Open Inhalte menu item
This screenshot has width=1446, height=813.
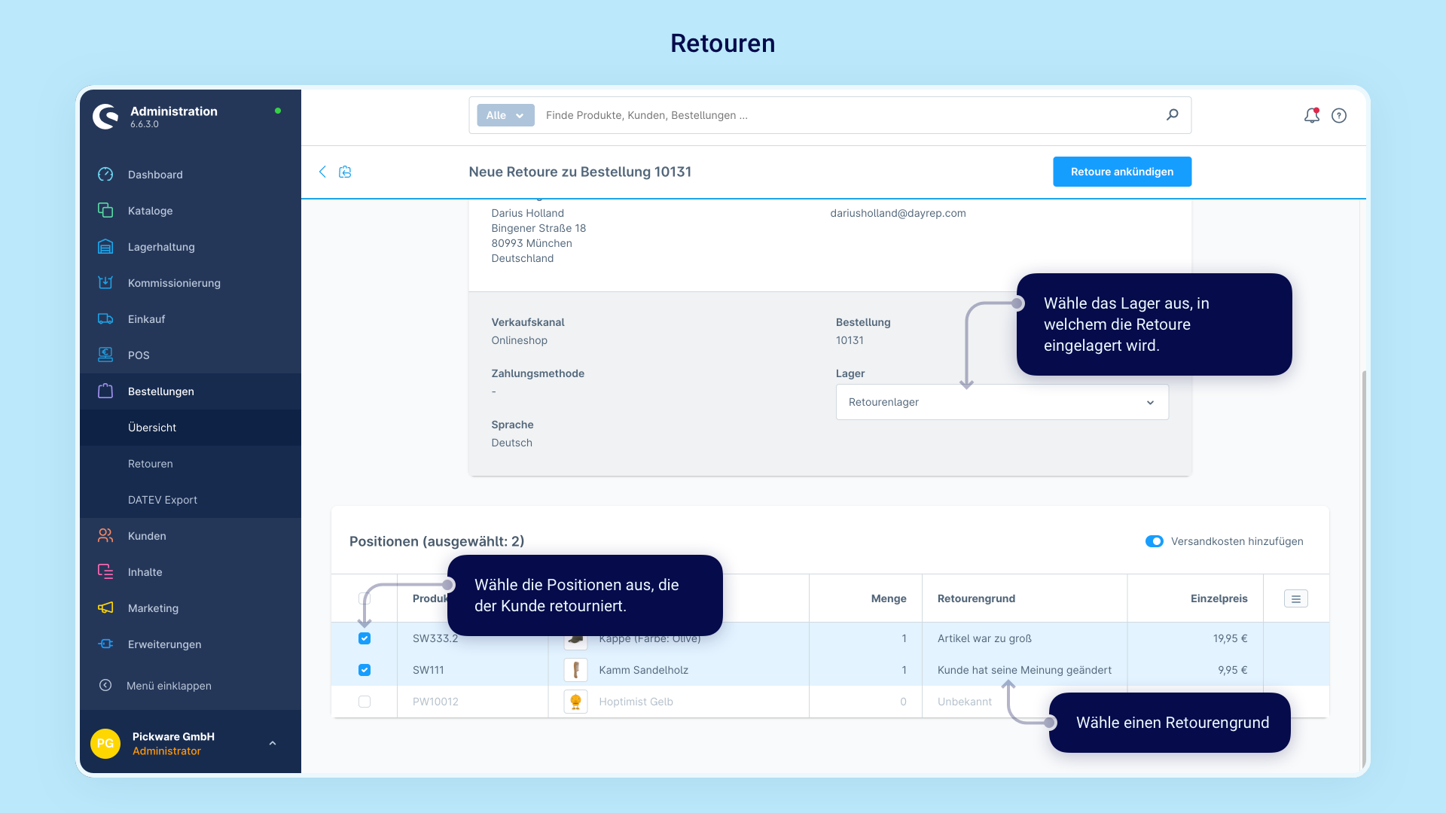145,572
